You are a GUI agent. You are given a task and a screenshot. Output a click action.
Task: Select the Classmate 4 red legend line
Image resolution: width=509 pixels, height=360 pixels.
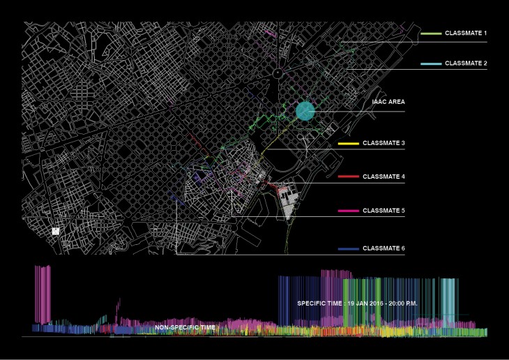click(x=348, y=177)
